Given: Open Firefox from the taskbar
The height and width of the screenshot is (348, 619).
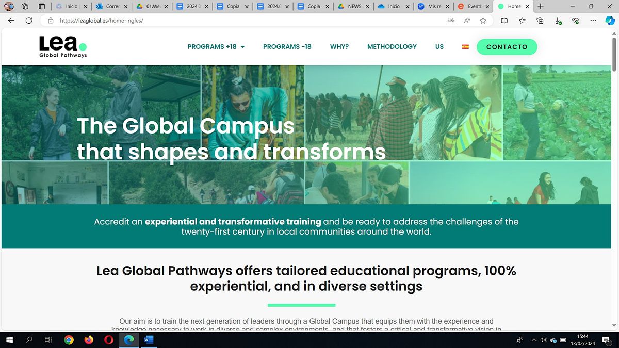Looking at the screenshot, I should coord(89,340).
